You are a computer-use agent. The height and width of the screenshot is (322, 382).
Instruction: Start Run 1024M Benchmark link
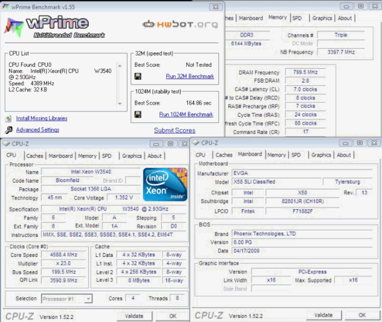pyautogui.click(x=186, y=115)
